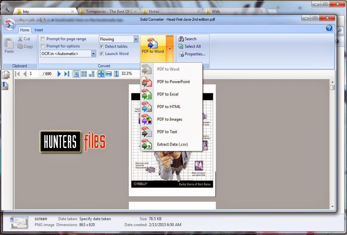This screenshot has height=235, width=347.
Task: Jump to the last page
Action: (x=67, y=74)
